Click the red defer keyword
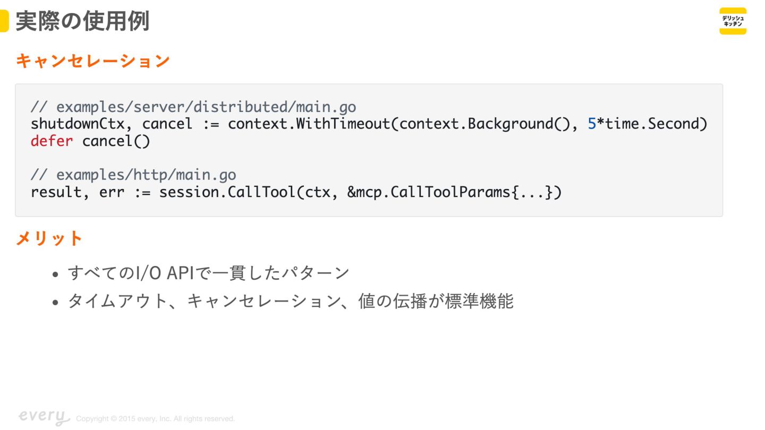 52,141
